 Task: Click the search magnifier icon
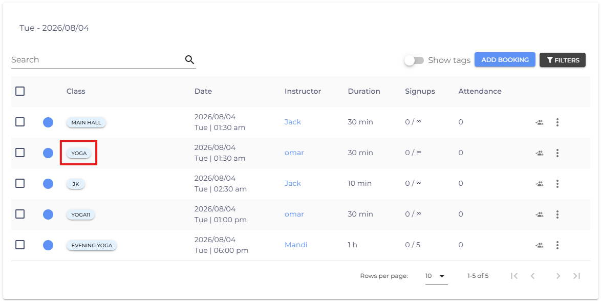[x=190, y=59]
